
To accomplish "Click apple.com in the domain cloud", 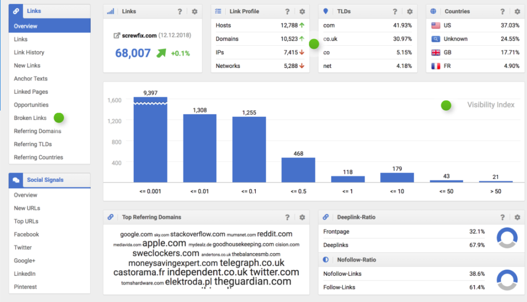I will [164, 243].
